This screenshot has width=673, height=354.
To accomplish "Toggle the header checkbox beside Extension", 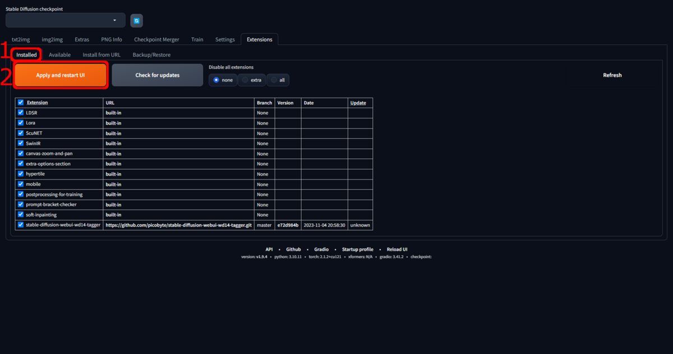I will click(x=21, y=103).
